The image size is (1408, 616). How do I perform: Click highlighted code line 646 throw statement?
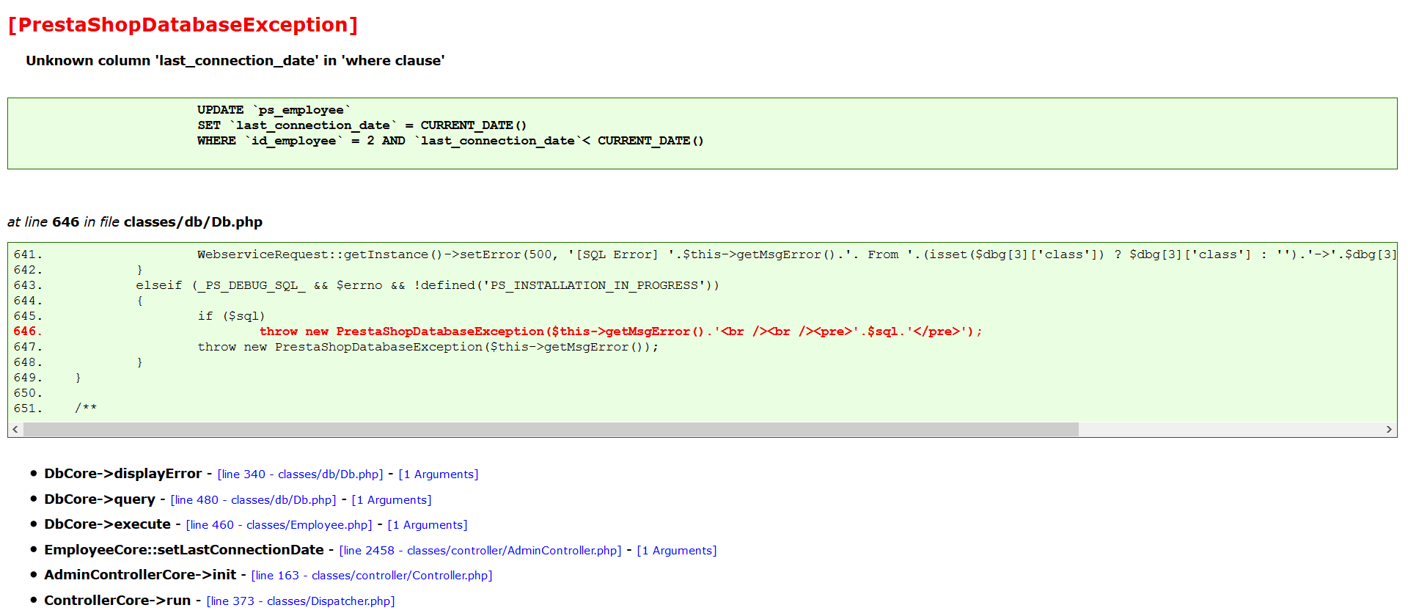[x=620, y=331]
